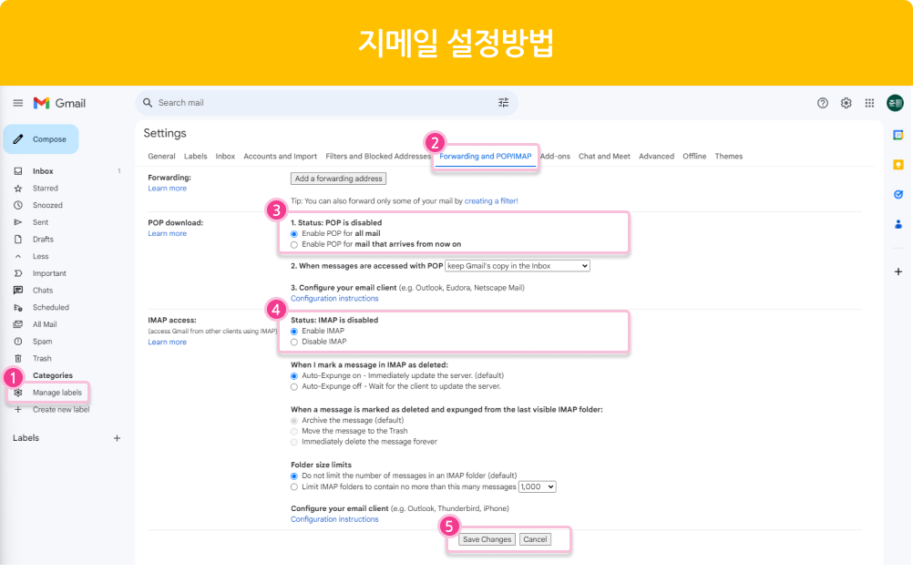Open Learn more under Forwarding

(167, 188)
